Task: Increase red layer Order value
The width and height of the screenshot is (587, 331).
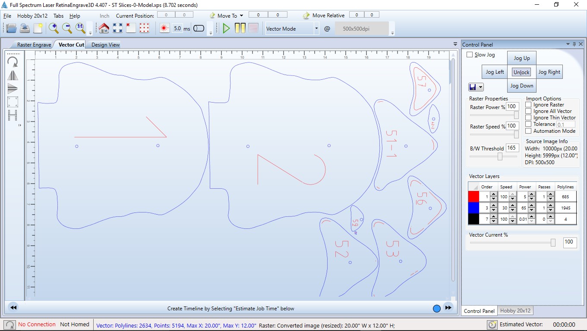Action: [x=493, y=194]
